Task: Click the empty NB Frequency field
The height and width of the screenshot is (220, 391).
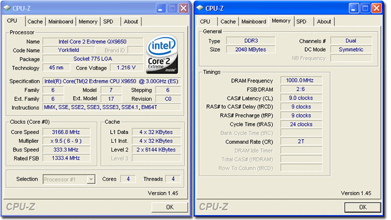Action: point(351,58)
